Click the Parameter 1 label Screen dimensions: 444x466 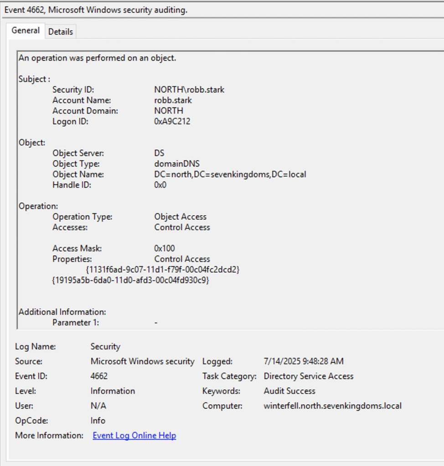point(76,323)
